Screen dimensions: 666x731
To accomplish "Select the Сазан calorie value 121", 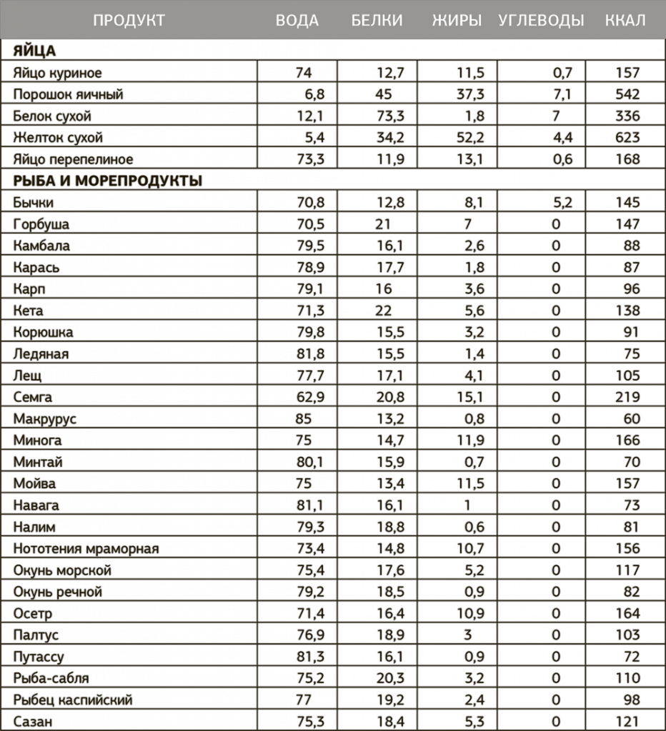I will 627,721.
